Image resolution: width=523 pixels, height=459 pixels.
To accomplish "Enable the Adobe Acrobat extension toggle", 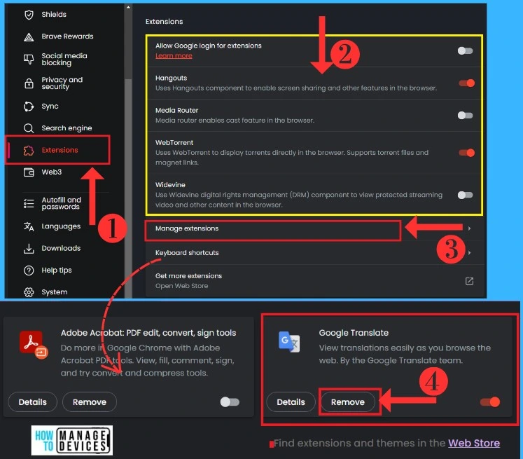I will (230, 402).
